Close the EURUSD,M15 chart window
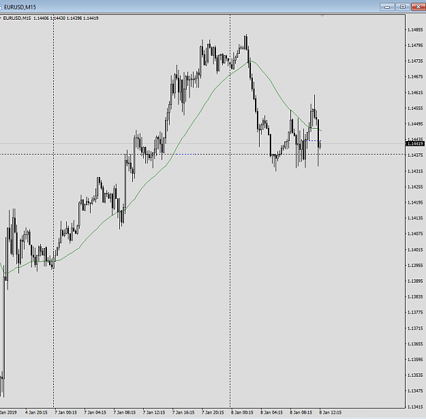This screenshot has height=419, width=426. click(x=419, y=7)
